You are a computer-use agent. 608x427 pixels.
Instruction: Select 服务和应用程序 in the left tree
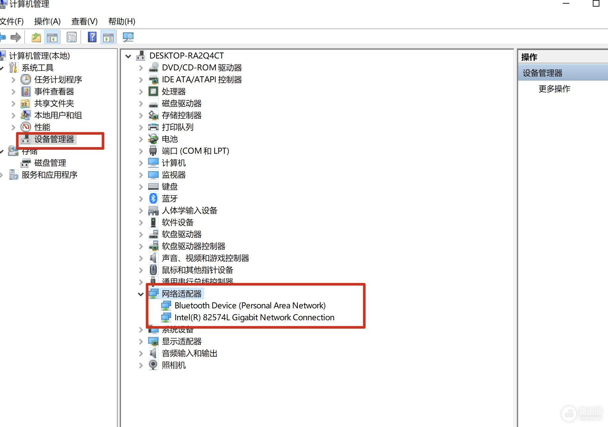click(50, 175)
